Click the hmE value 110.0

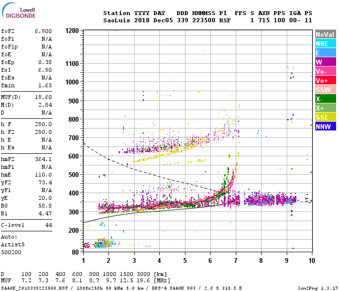(x=43, y=175)
